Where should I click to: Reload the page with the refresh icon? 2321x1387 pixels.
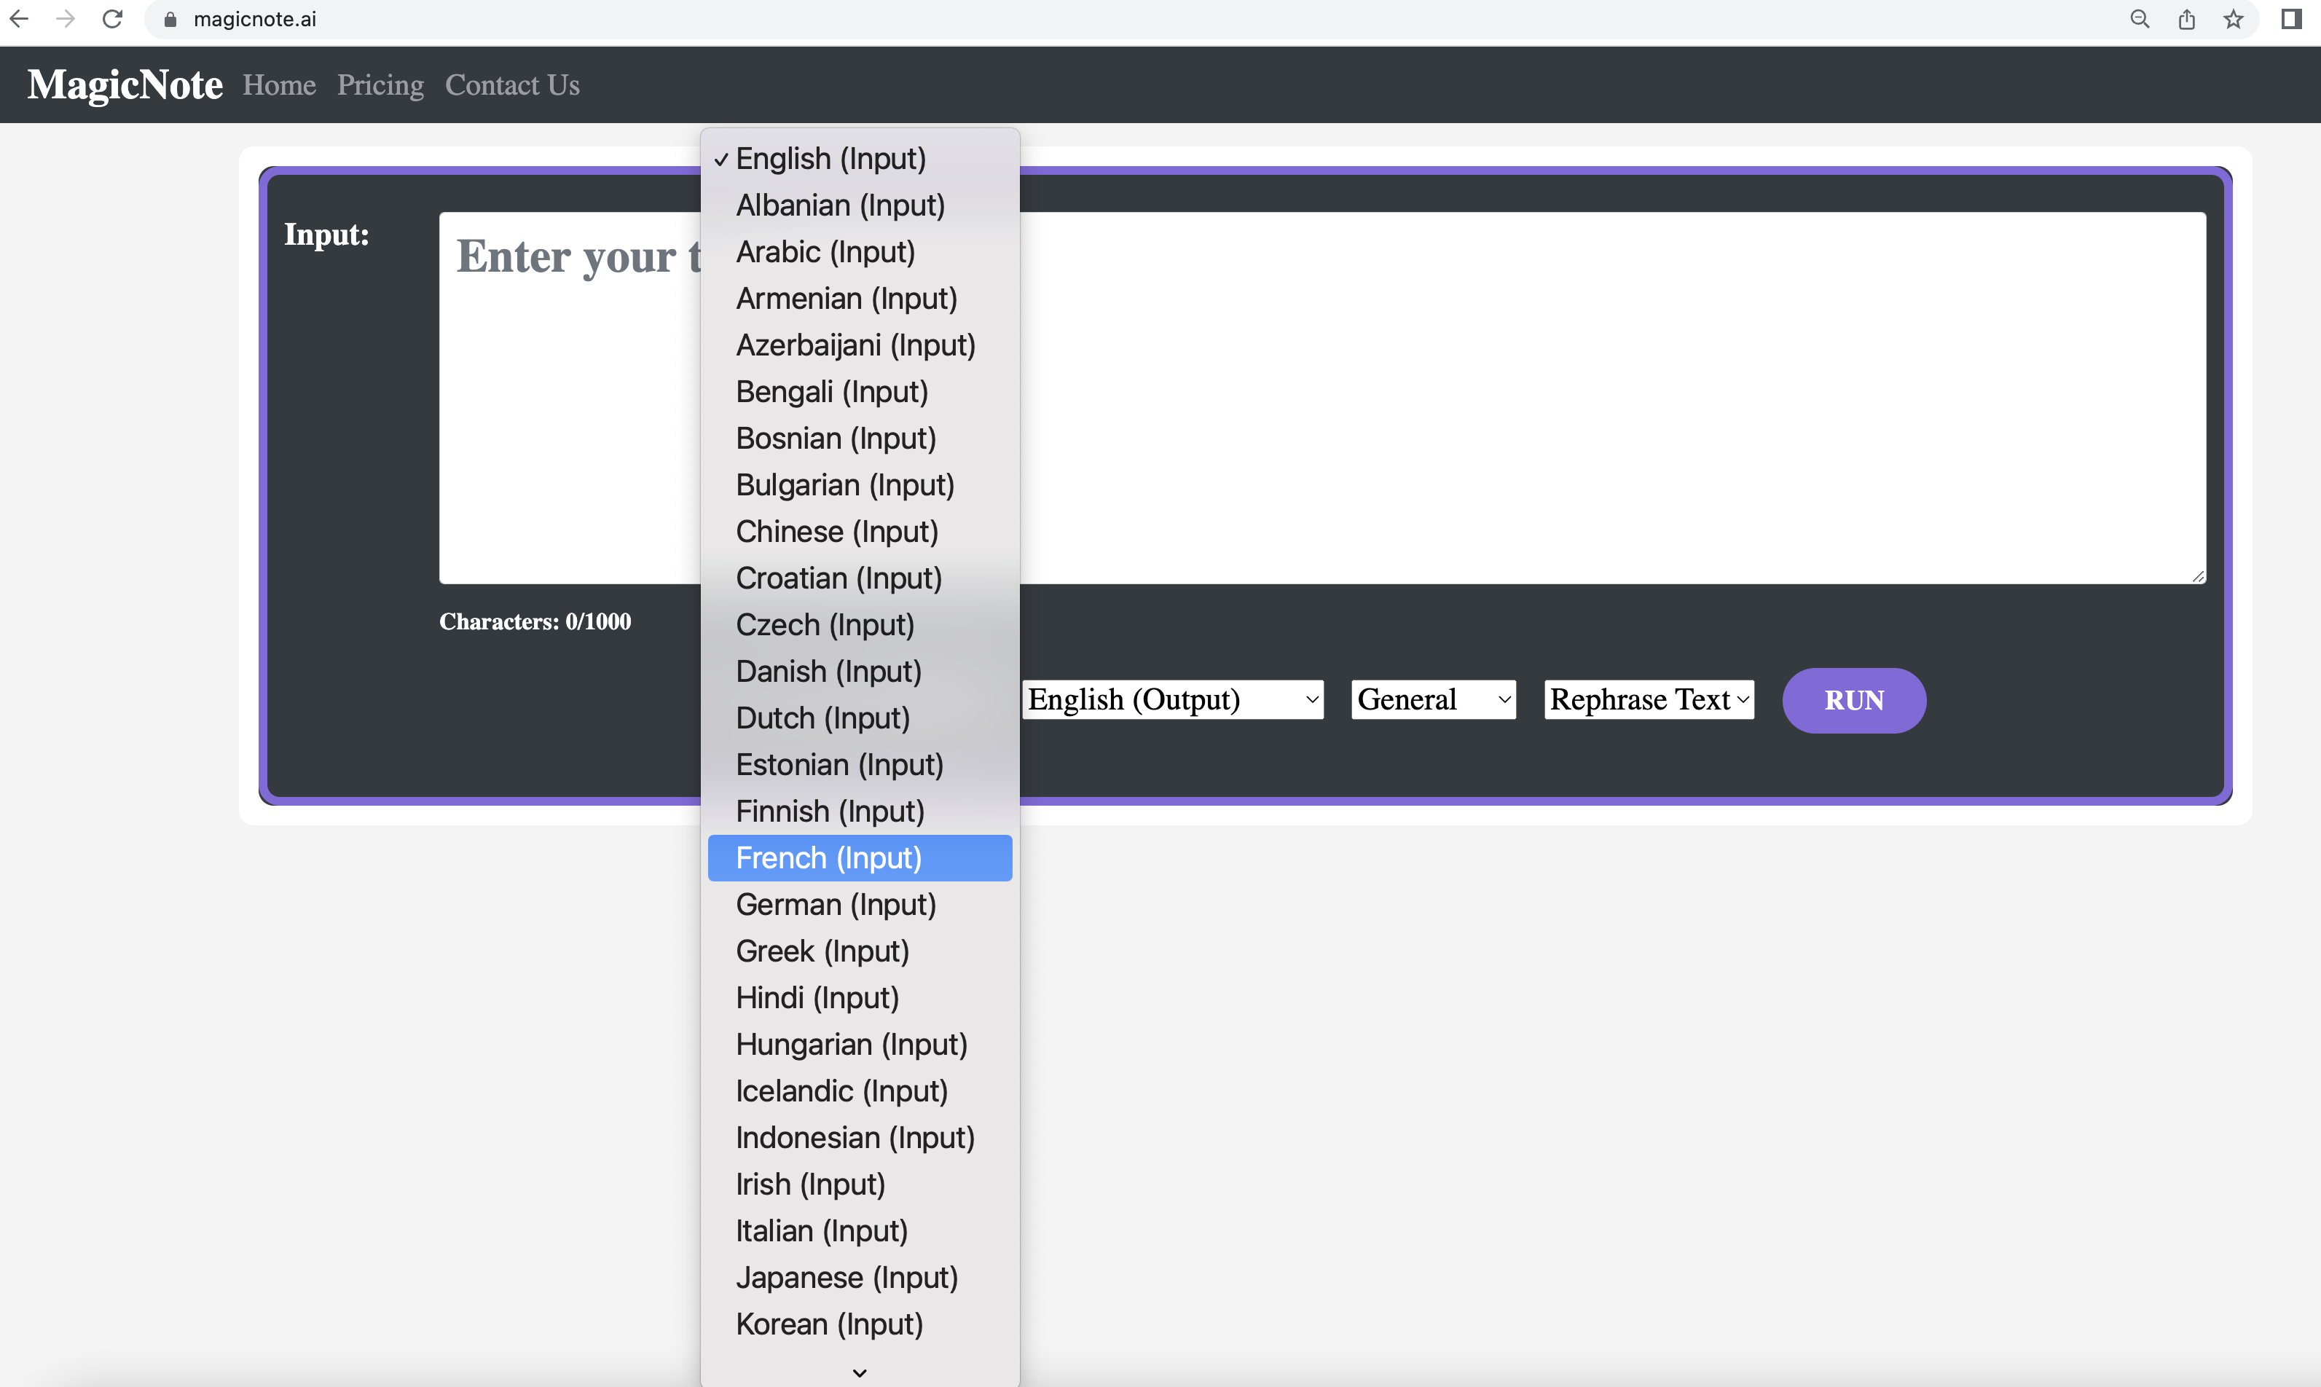[112, 19]
